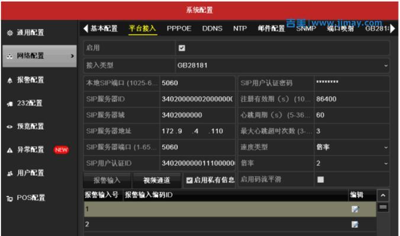
Task: Open 异常配置 section
Action: (30, 149)
